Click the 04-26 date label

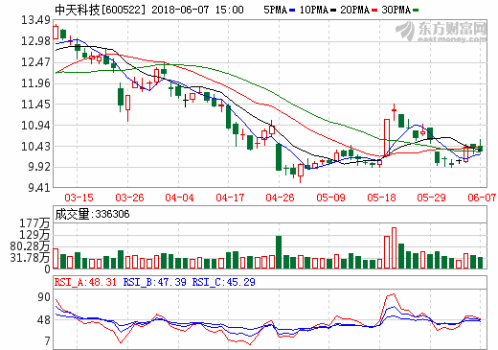280,198
